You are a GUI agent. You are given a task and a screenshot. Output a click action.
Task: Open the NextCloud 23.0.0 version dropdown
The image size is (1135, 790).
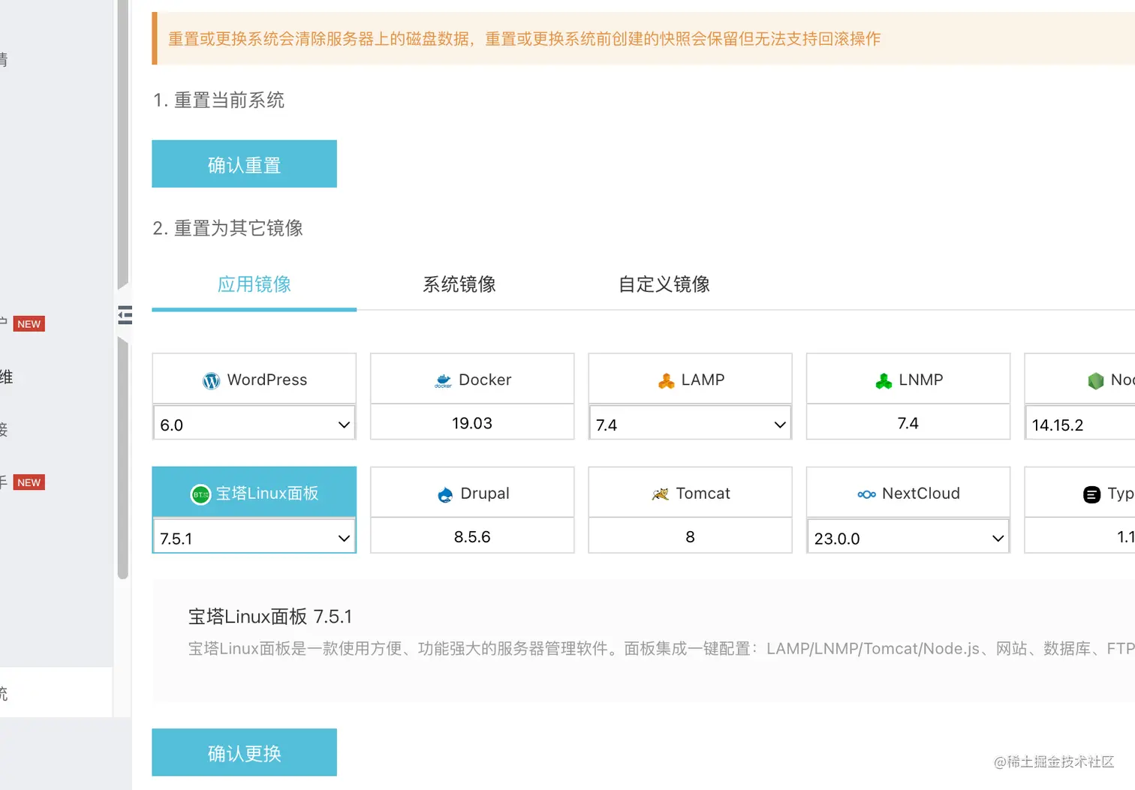coord(908,538)
